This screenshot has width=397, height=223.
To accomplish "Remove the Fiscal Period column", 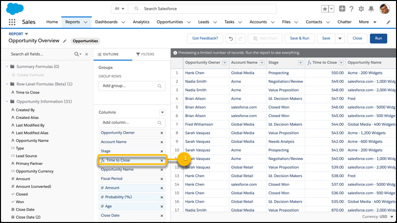I will pos(162,179).
